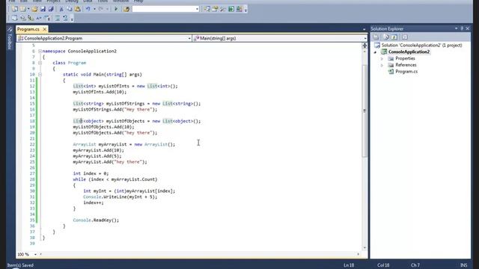Click Refresh icon in Solution Explorer toolbar
Image resolution: width=479 pixels, height=269 pixels.
(x=394, y=37)
